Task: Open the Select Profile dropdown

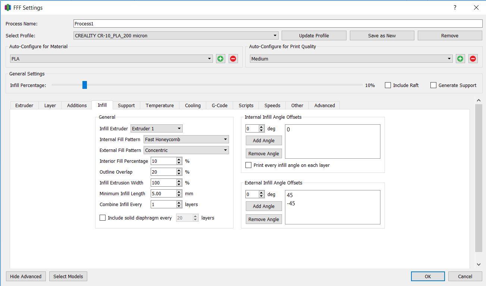Action: coord(176,35)
